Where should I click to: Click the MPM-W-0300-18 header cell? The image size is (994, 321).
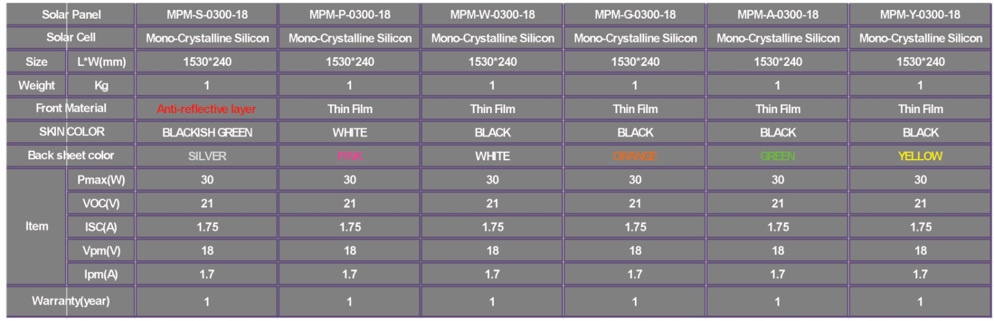pyautogui.click(x=493, y=14)
